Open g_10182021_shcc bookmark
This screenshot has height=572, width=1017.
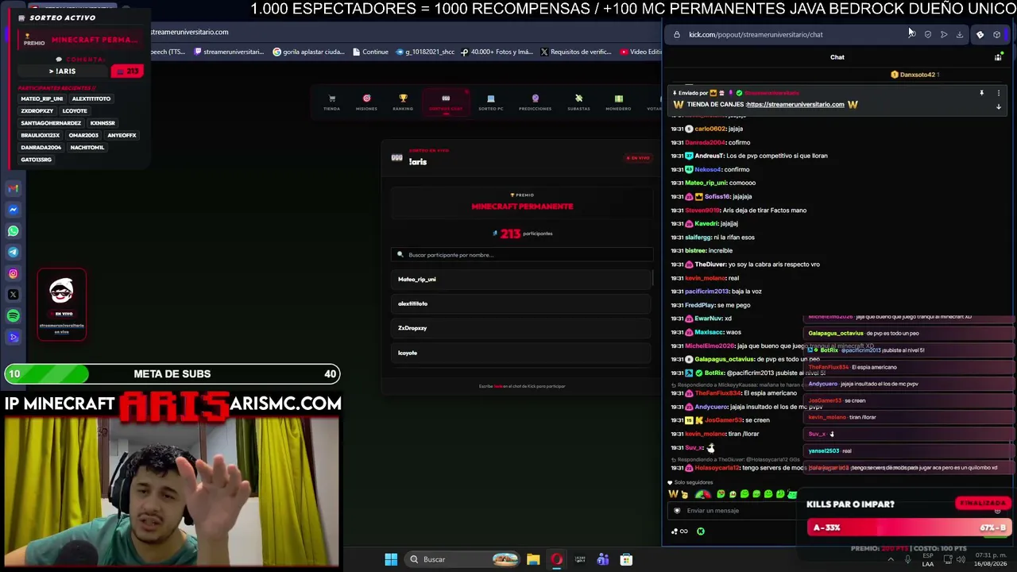coord(424,52)
